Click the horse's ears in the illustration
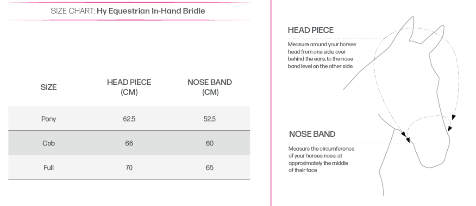476x206 pixels. pos(425,30)
